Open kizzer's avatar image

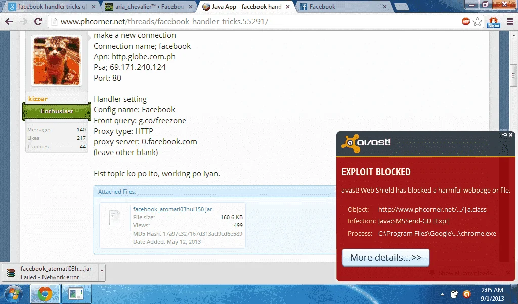(x=57, y=61)
